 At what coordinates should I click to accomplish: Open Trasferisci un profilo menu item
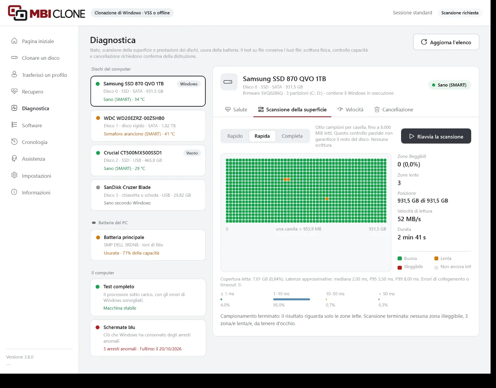(40, 75)
